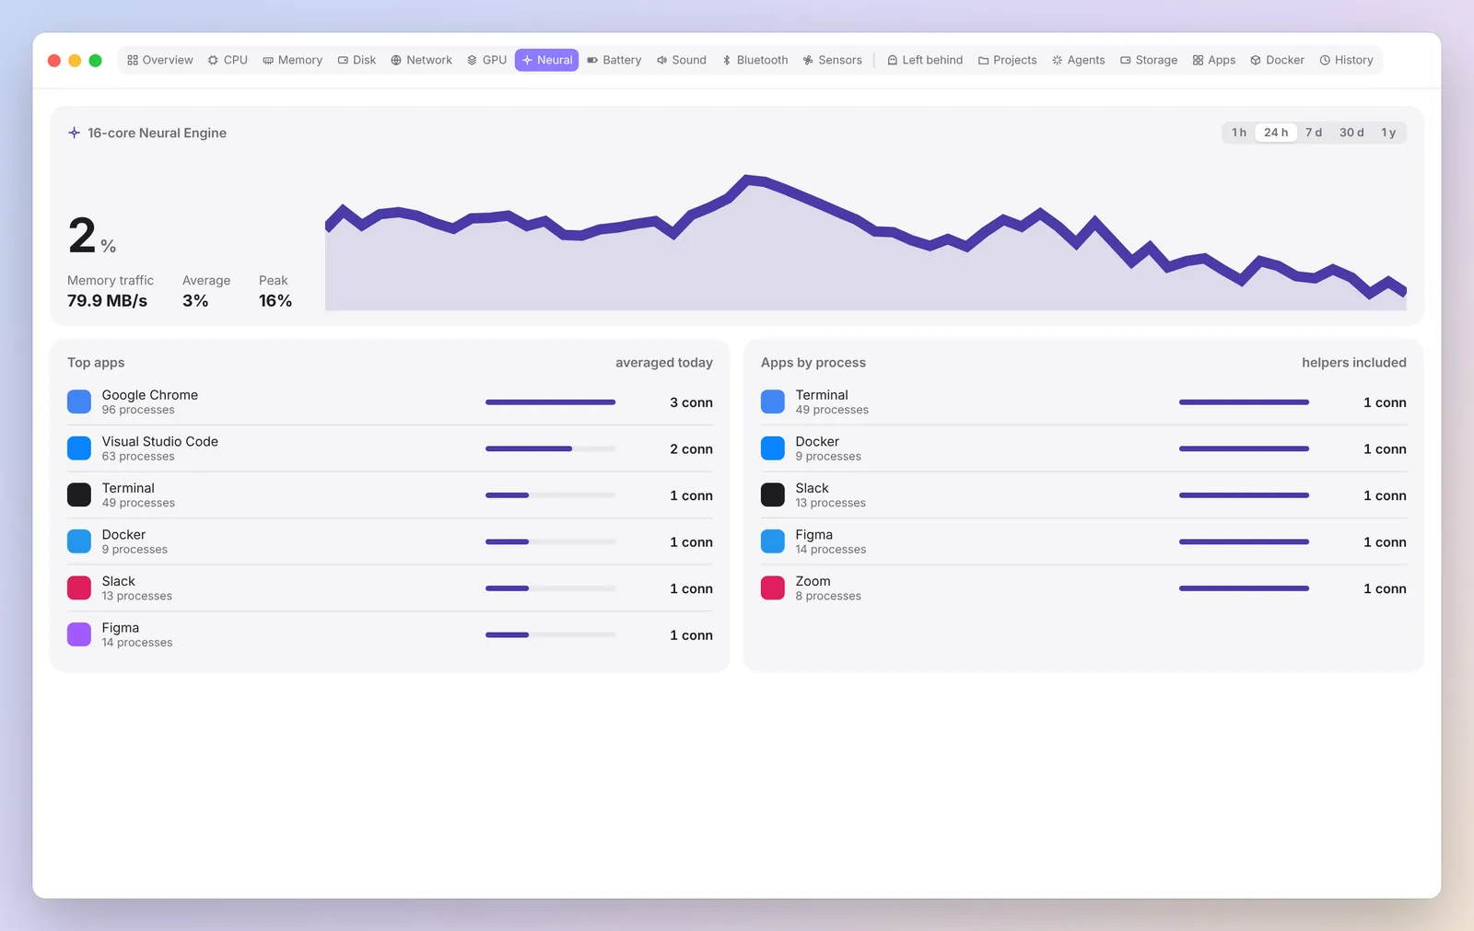Click the 'helpers included' label
The width and height of the screenshot is (1474, 931).
coord(1354,363)
